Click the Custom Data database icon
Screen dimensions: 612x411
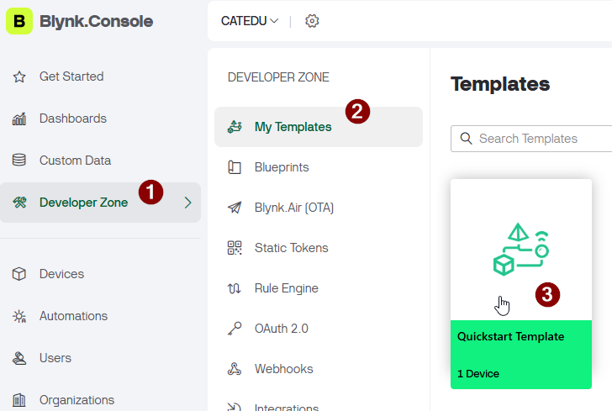pyautogui.click(x=19, y=161)
